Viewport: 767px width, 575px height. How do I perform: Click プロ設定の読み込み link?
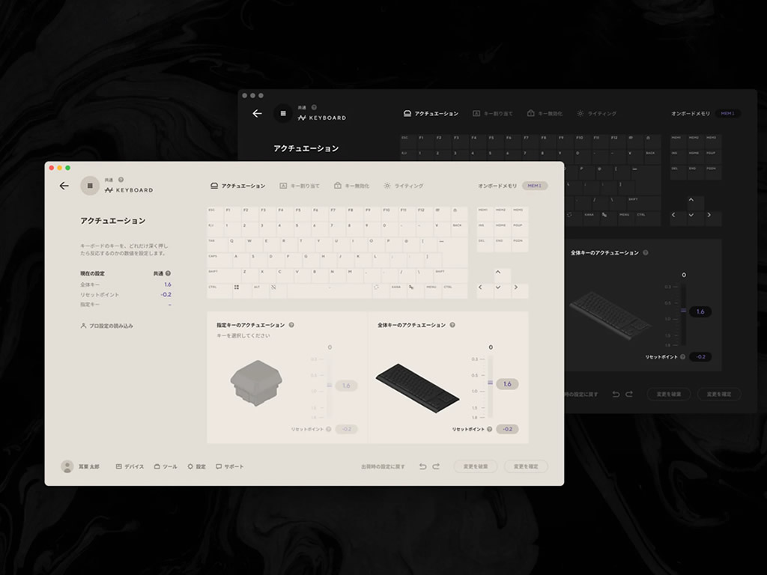[x=106, y=326]
